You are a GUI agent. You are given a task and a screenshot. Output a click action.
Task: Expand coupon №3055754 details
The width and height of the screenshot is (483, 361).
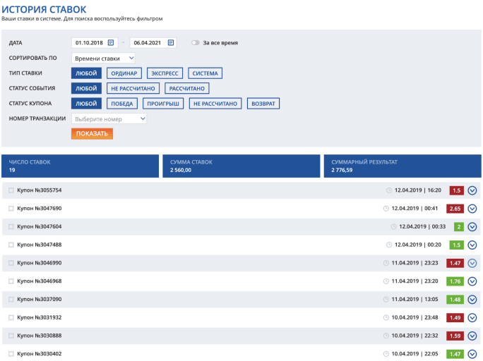coord(472,190)
